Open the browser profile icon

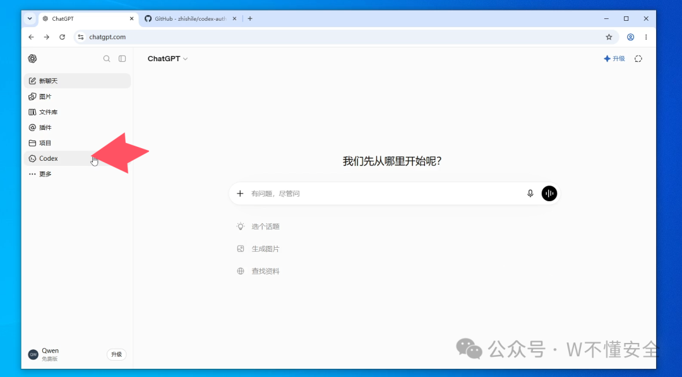(630, 37)
